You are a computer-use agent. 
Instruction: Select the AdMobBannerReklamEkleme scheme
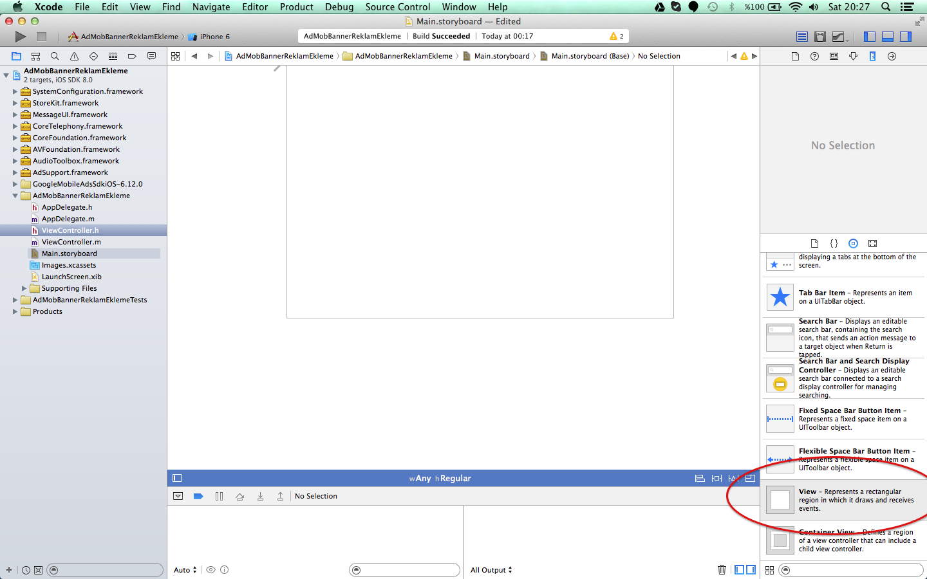point(124,37)
